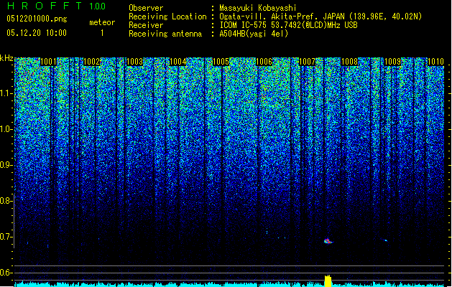Viewport: 452px width, 287px height.
Task: Click the 0.8 frequency axis label
Action: tap(6, 201)
